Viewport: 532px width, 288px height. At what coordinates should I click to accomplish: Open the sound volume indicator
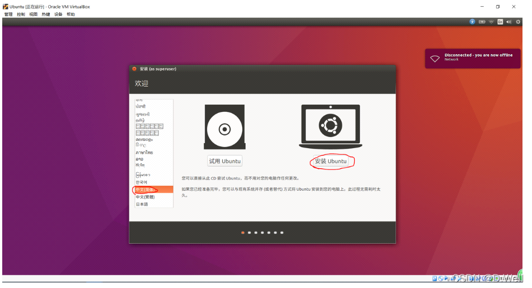pyautogui.click(x=509, y=22)
